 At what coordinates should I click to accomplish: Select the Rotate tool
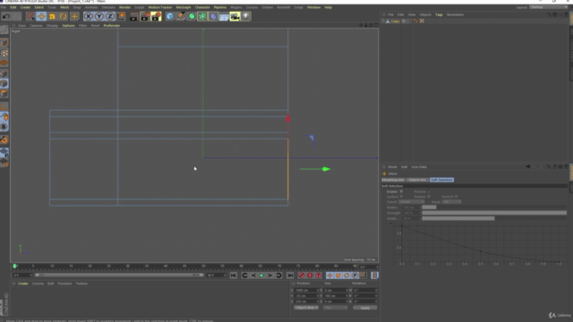tap(63, 16)
